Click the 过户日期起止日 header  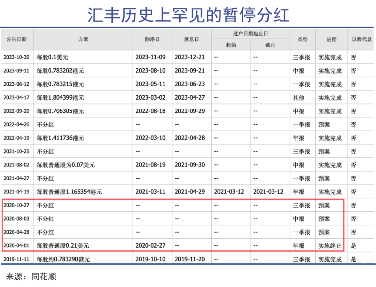[x=250, y=34]
